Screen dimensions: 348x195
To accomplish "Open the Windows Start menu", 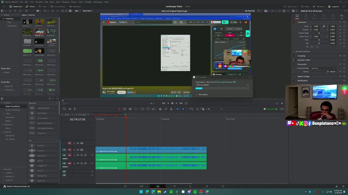I will [141, 192].
